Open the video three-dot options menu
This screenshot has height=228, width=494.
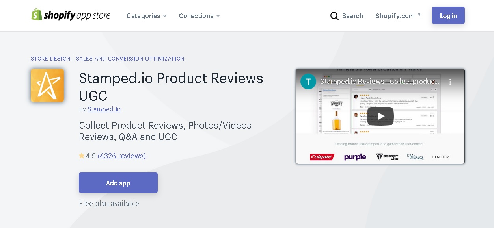click(450, 82)
